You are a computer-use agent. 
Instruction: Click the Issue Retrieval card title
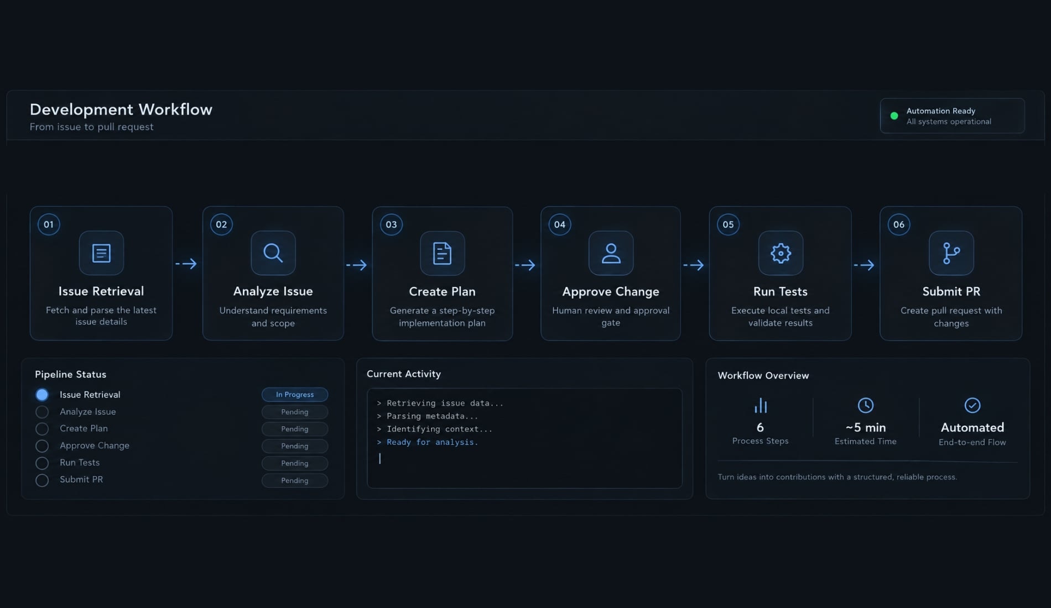(101, 291)
